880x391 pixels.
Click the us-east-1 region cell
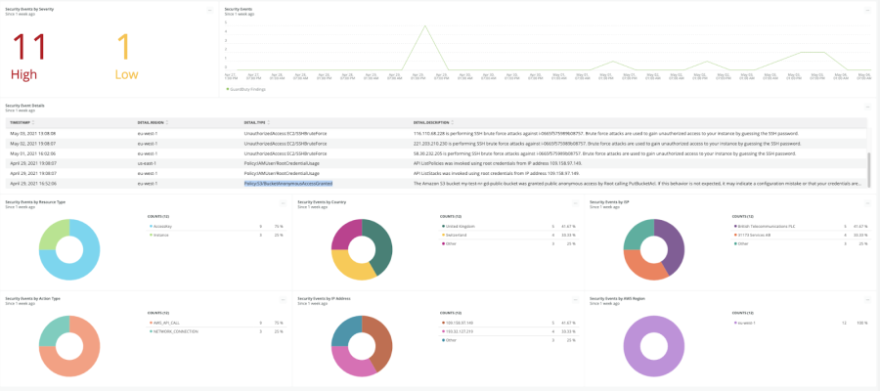pyautogui.click(x=147, y=163)
